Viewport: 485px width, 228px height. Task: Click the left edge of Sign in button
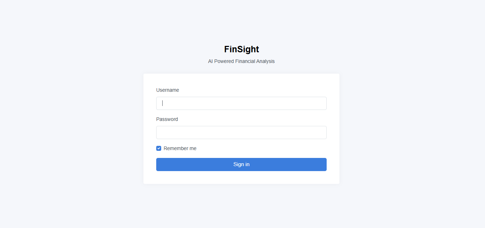pos(160,164)
